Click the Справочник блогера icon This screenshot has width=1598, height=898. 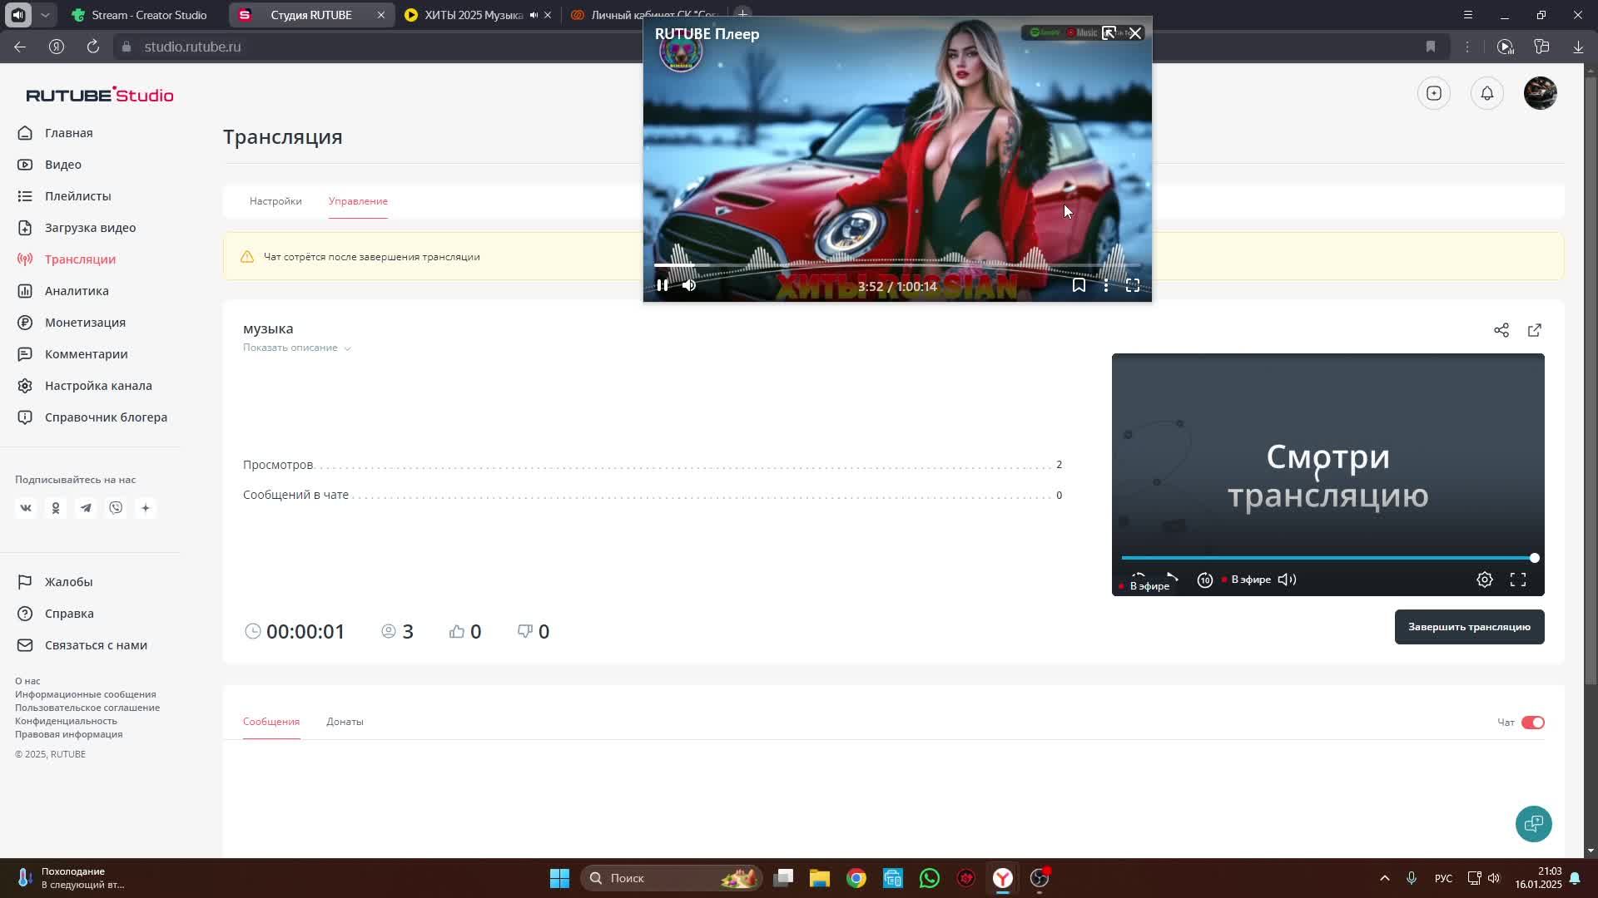click(x=25, y=417)
